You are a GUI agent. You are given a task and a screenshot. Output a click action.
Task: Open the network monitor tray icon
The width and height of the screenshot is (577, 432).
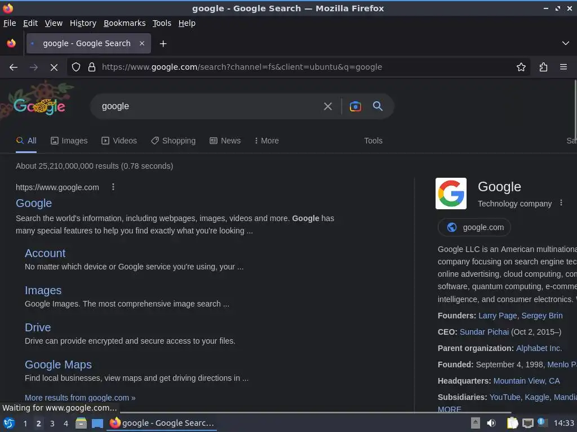click(527, 423)
